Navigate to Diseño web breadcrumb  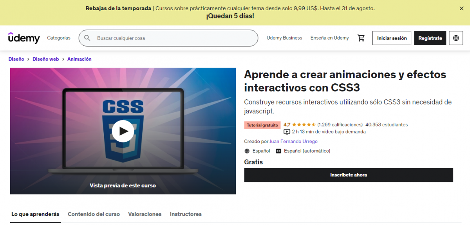coord(45,59)
